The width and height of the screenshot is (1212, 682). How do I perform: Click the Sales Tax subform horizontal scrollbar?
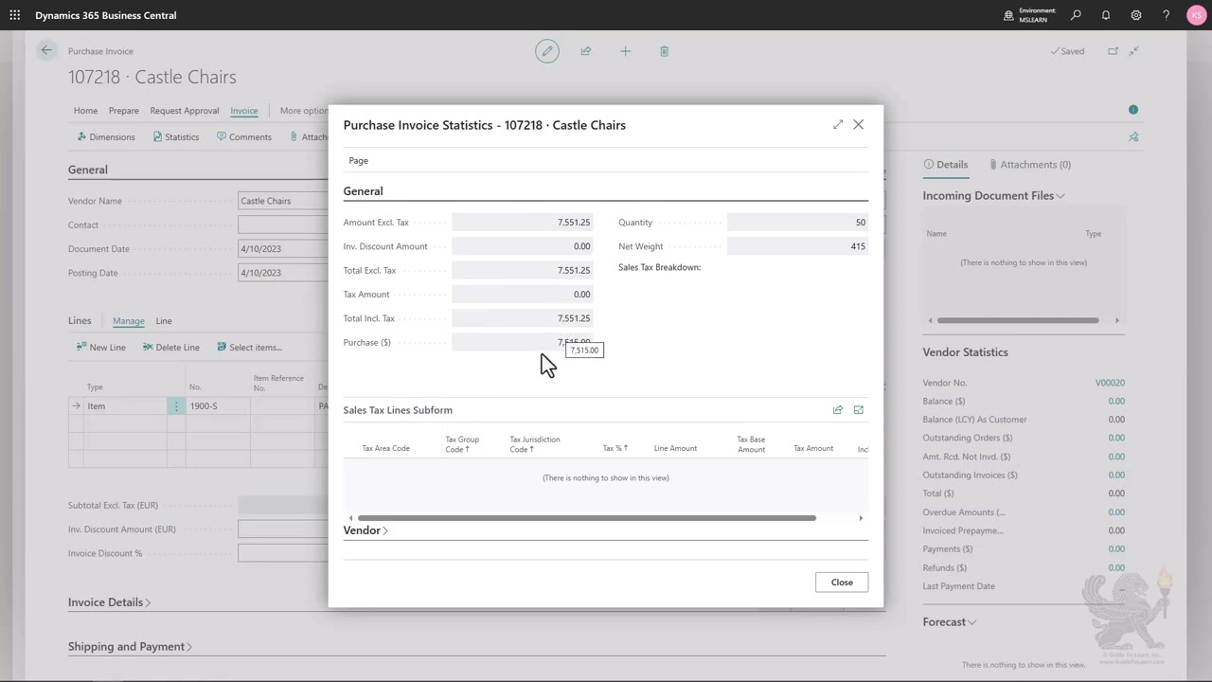pos(587,518)
